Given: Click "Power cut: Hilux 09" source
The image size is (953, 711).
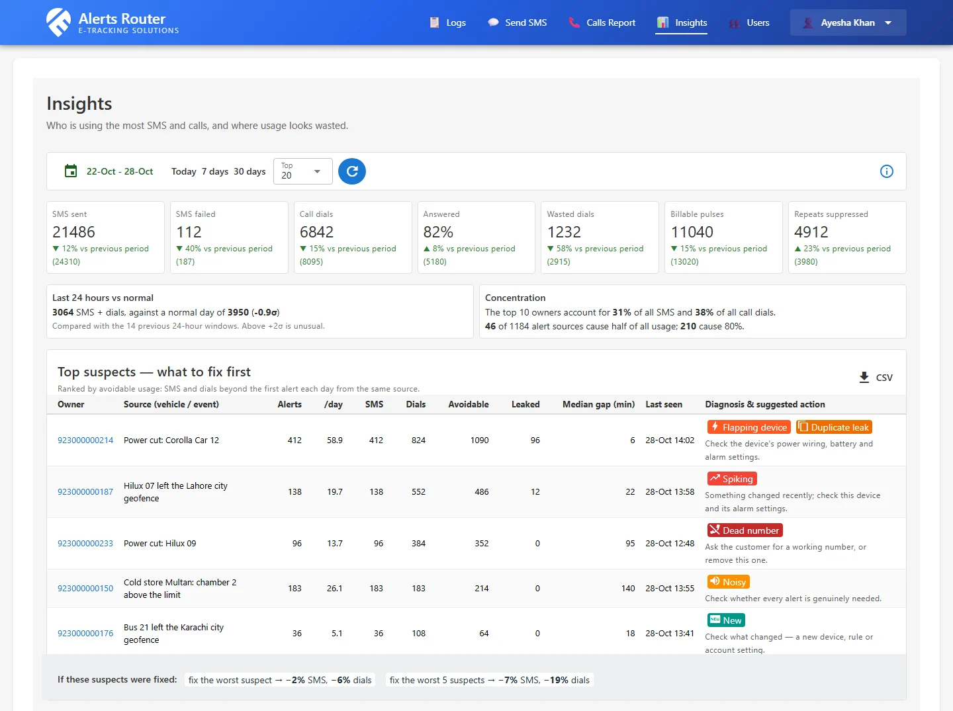Looking at the screenshot, I should [x=160, y=544].
